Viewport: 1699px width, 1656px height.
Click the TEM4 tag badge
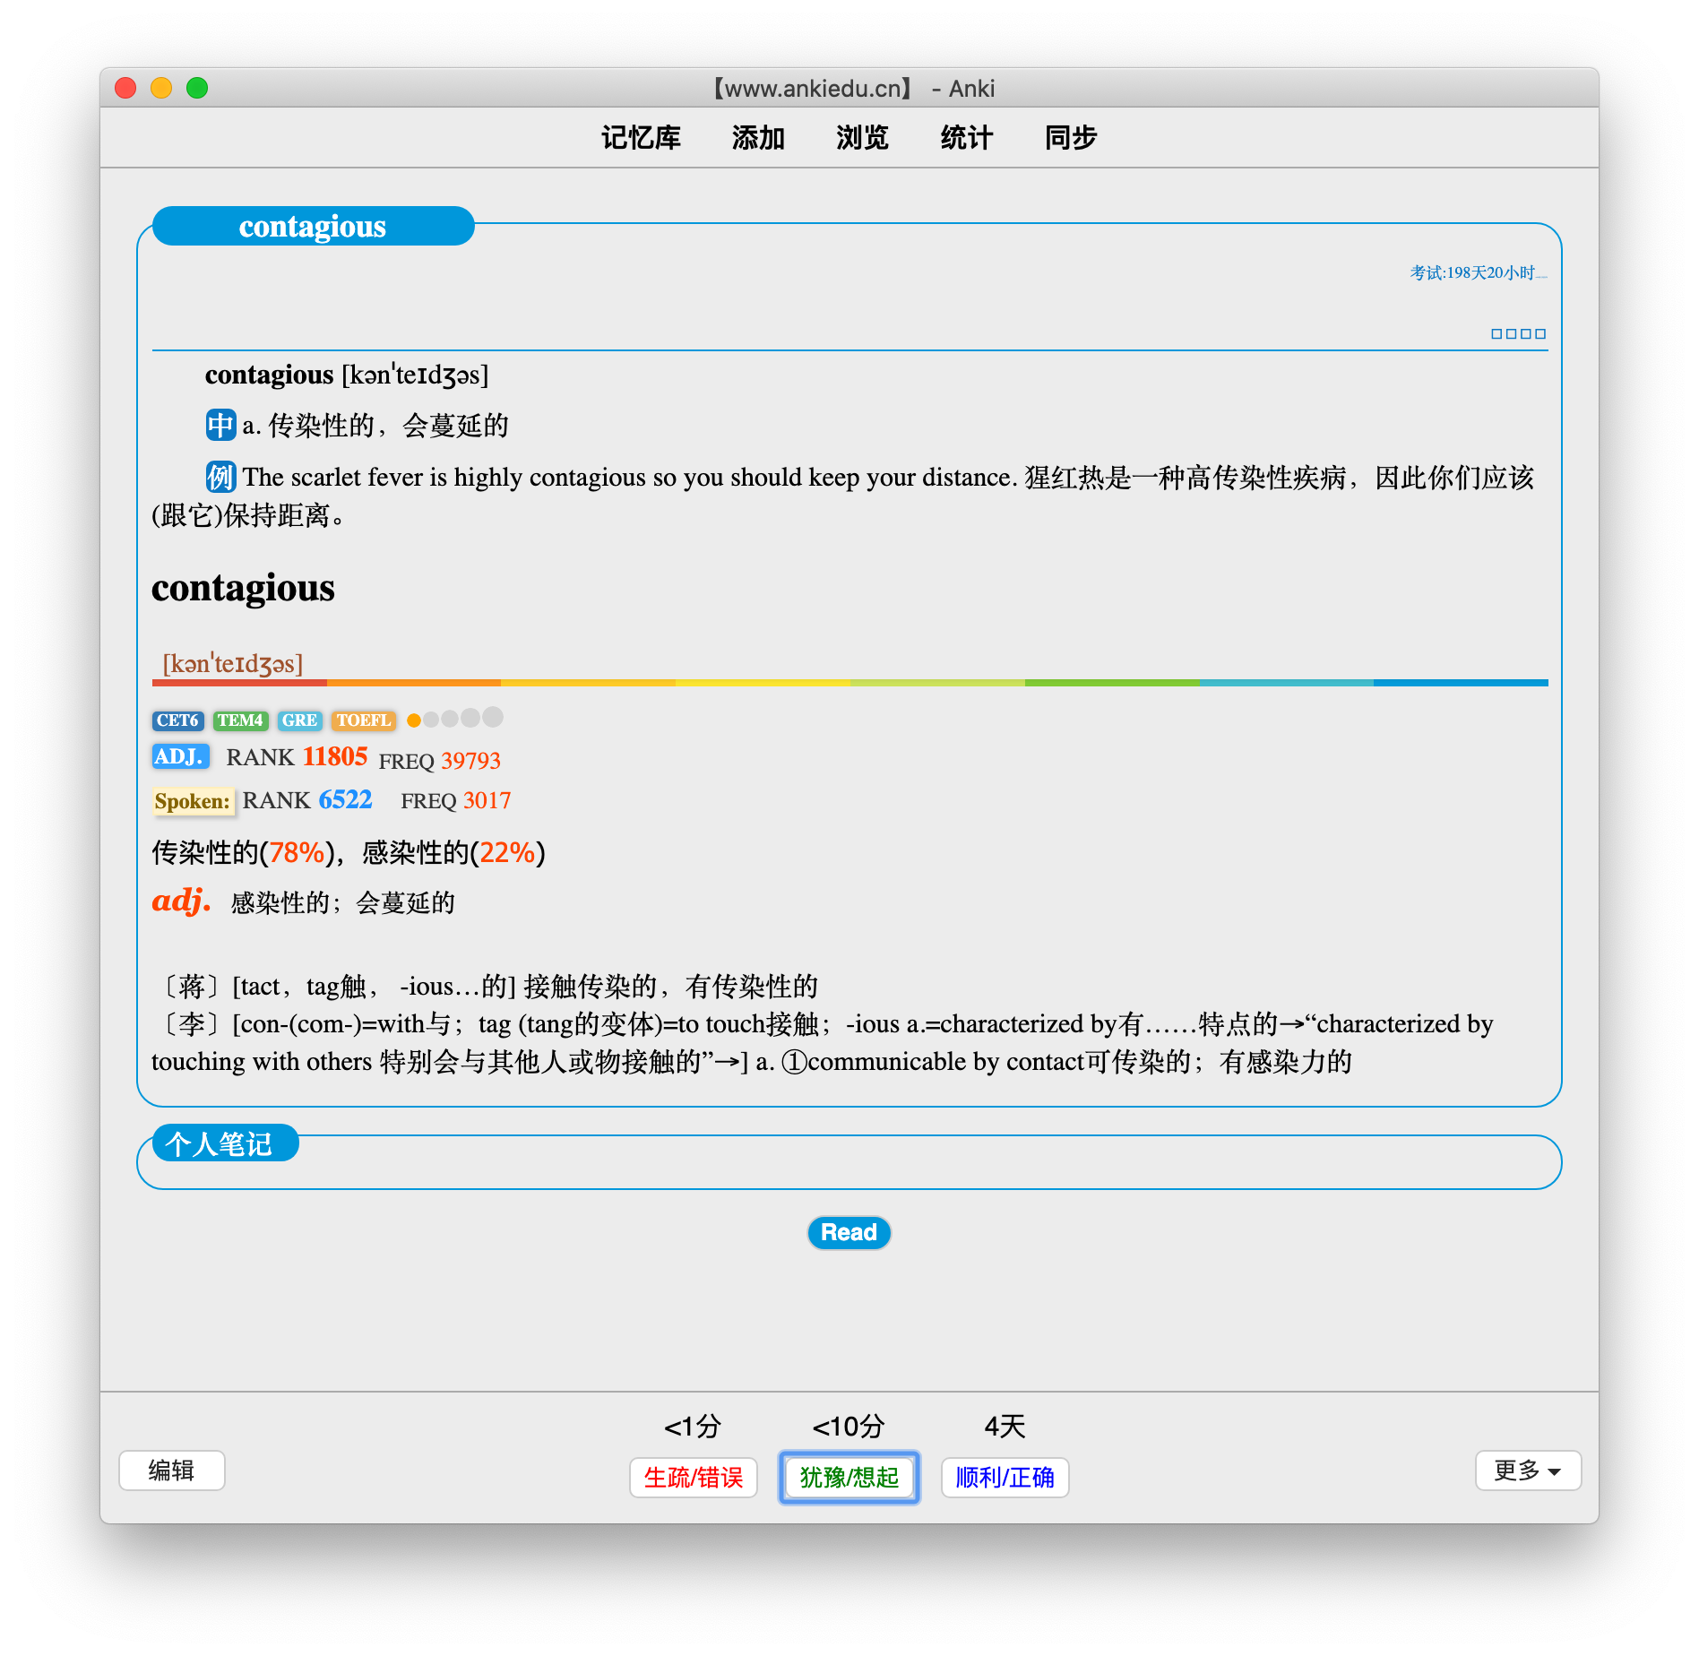(240, 720)
